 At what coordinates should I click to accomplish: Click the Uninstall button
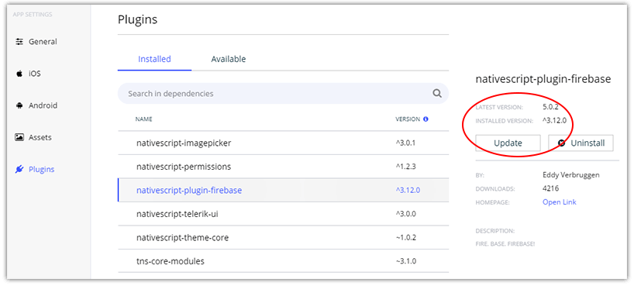[581, 143]
